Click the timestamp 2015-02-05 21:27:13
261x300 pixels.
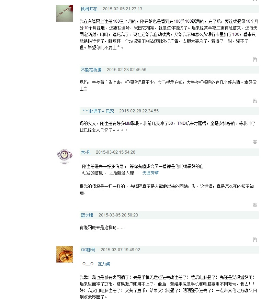(122, 9)
